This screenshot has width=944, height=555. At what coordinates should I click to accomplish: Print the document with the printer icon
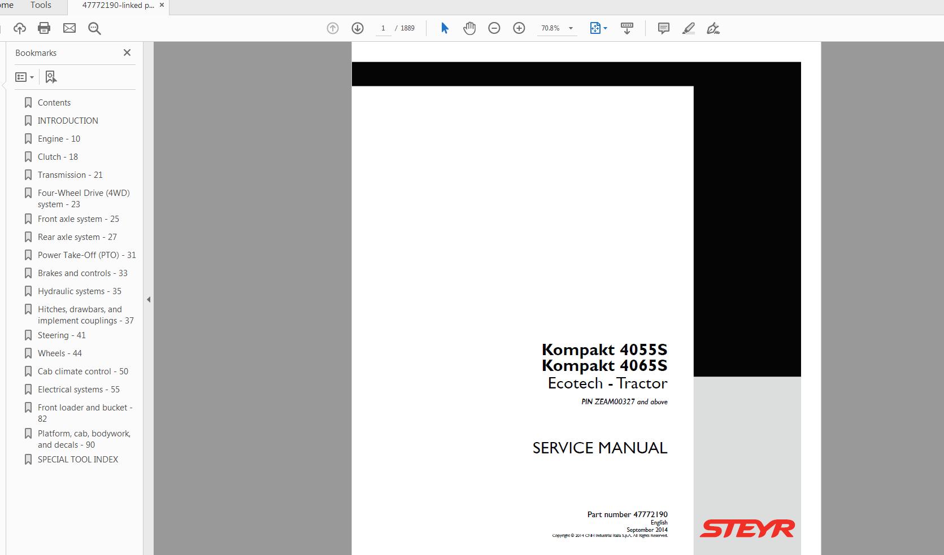pyautogui.click(x=44, y=28)
